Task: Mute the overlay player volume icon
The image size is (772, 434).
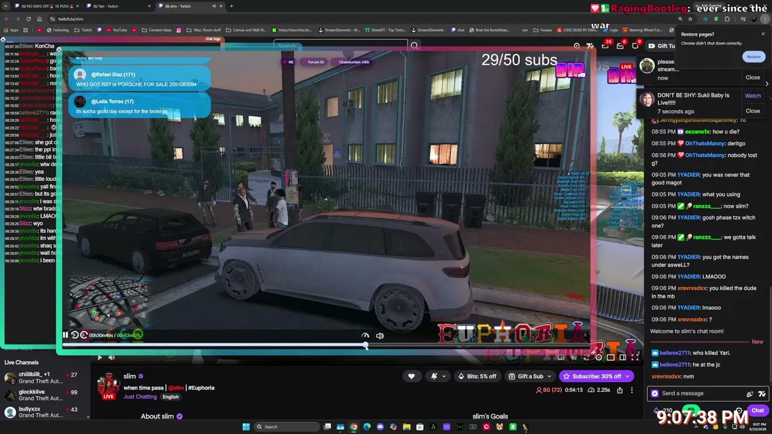Action: click(380, 336)
